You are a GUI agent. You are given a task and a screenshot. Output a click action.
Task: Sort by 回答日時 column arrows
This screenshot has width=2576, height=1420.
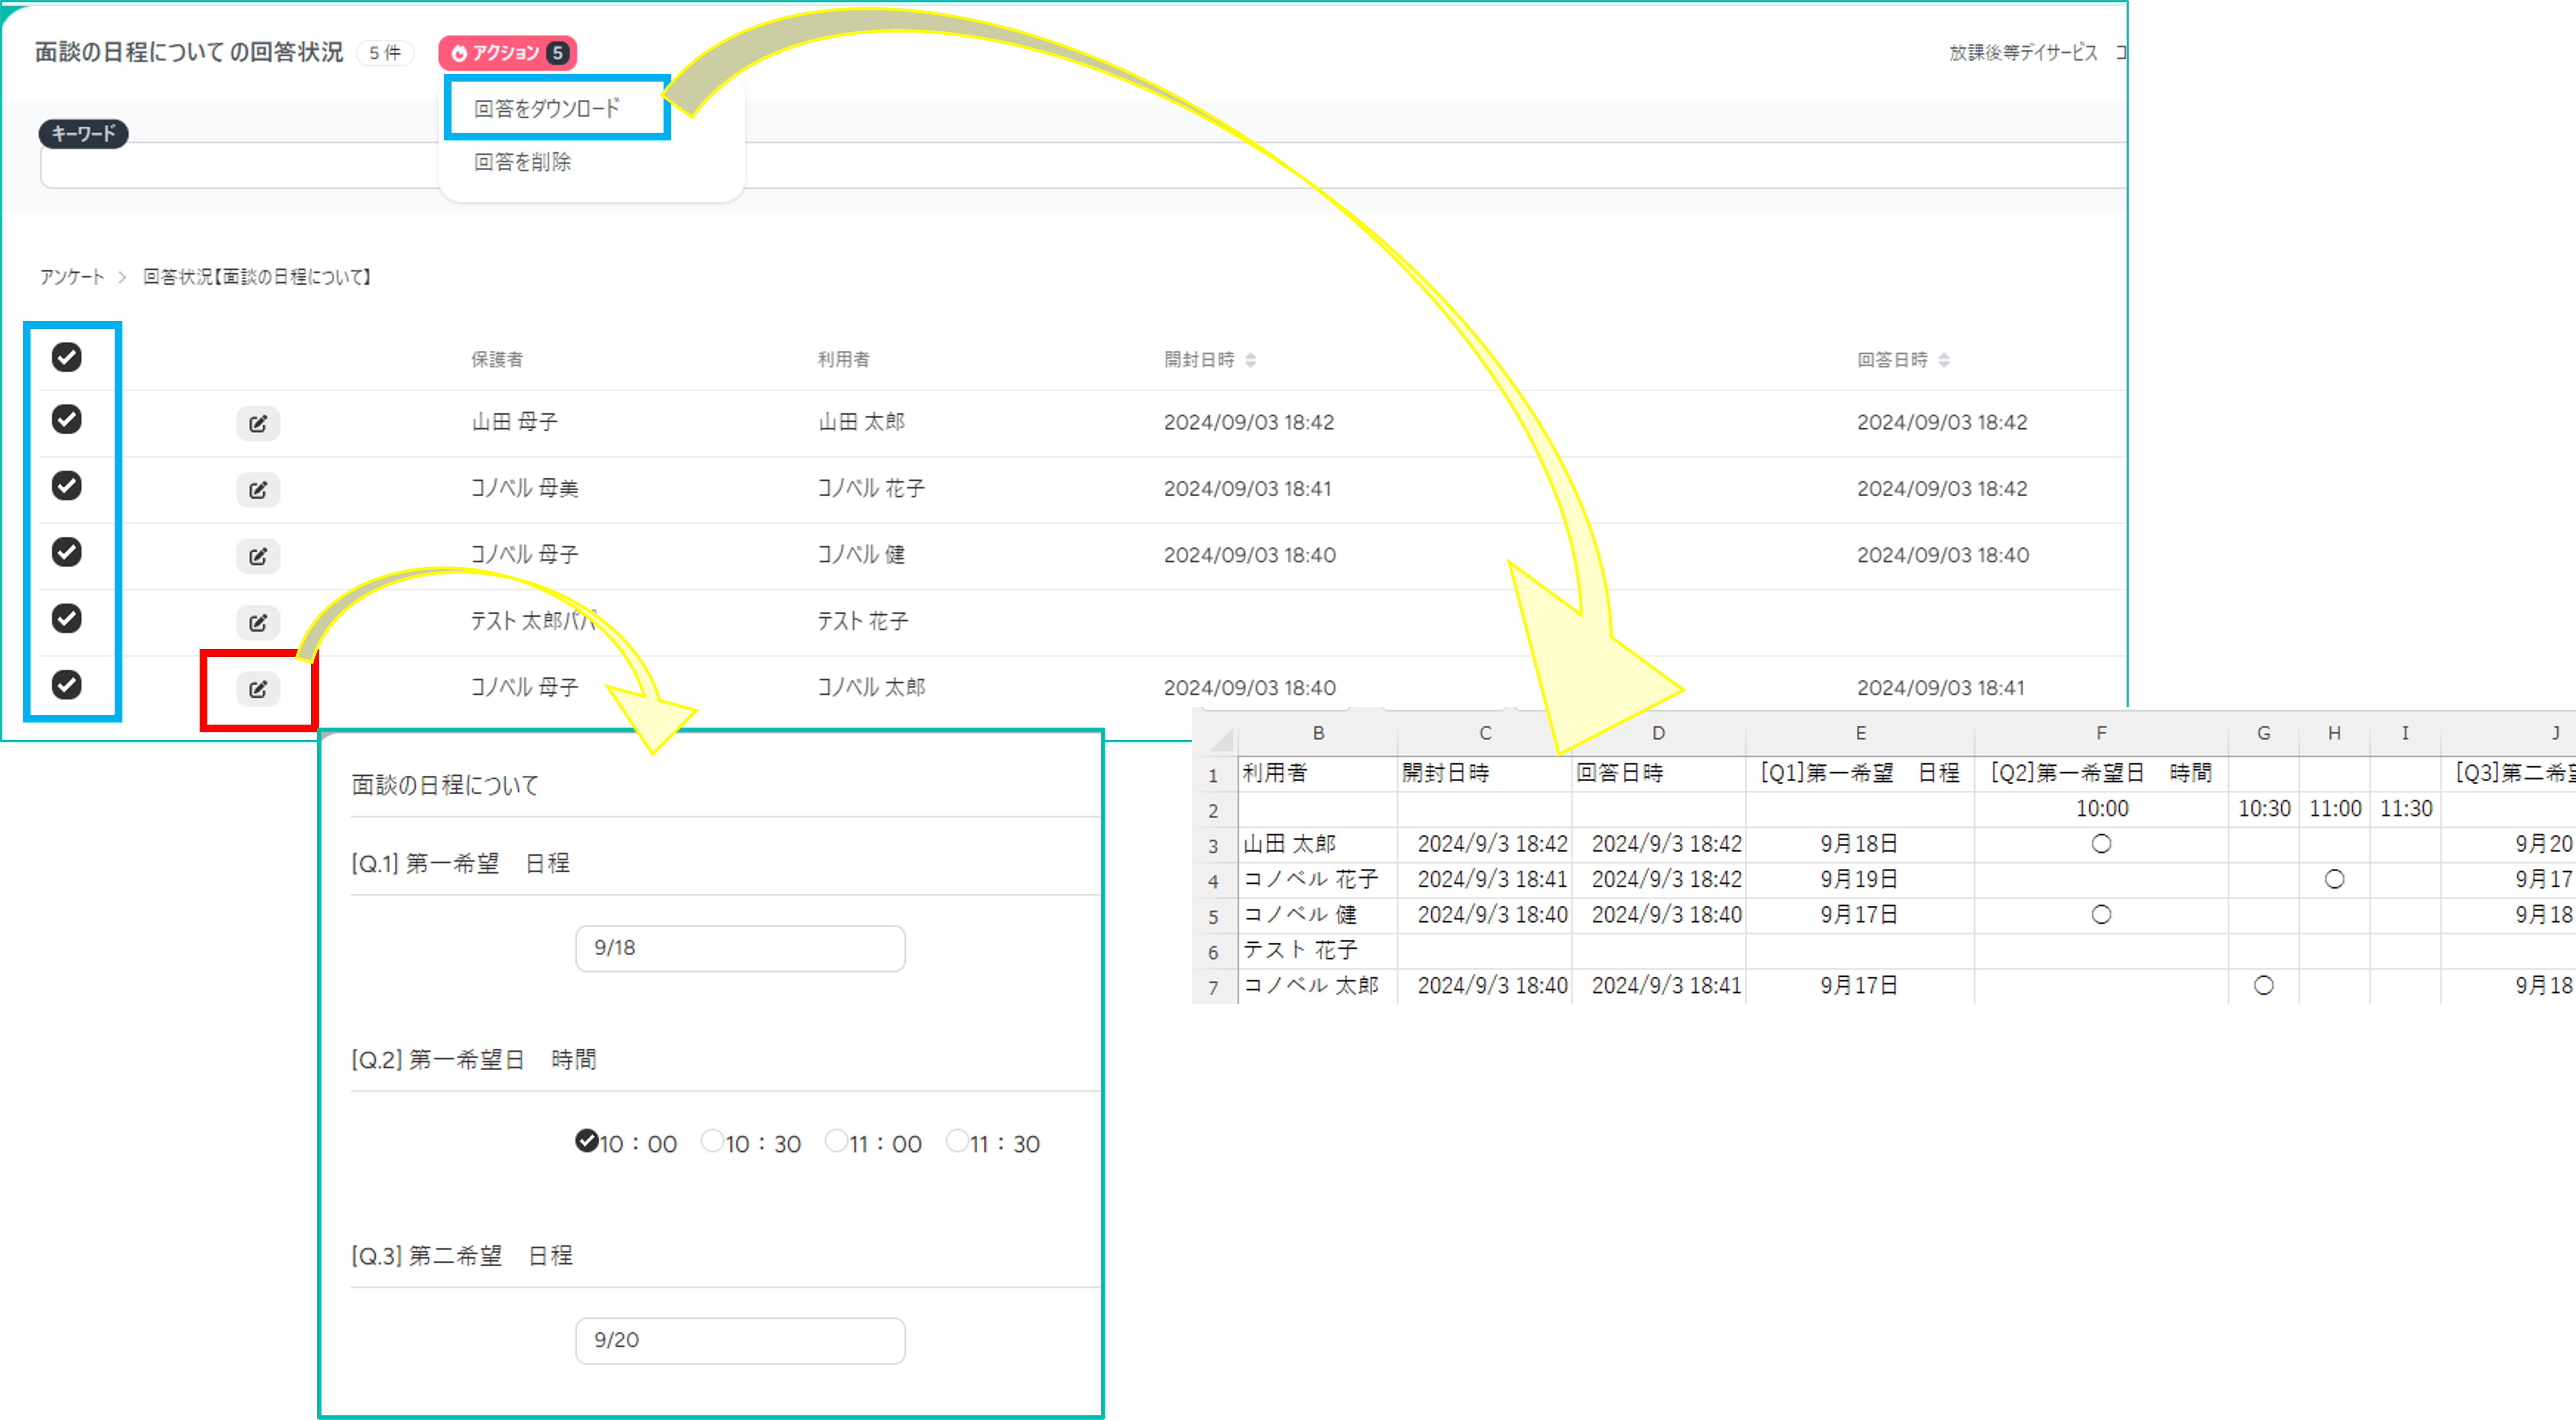click(x=1944, y=360)
